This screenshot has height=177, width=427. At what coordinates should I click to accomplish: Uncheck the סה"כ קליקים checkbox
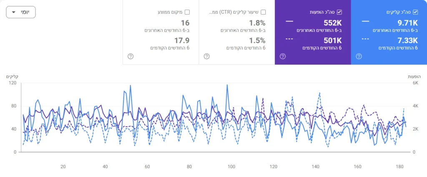[x=415, y=12]
